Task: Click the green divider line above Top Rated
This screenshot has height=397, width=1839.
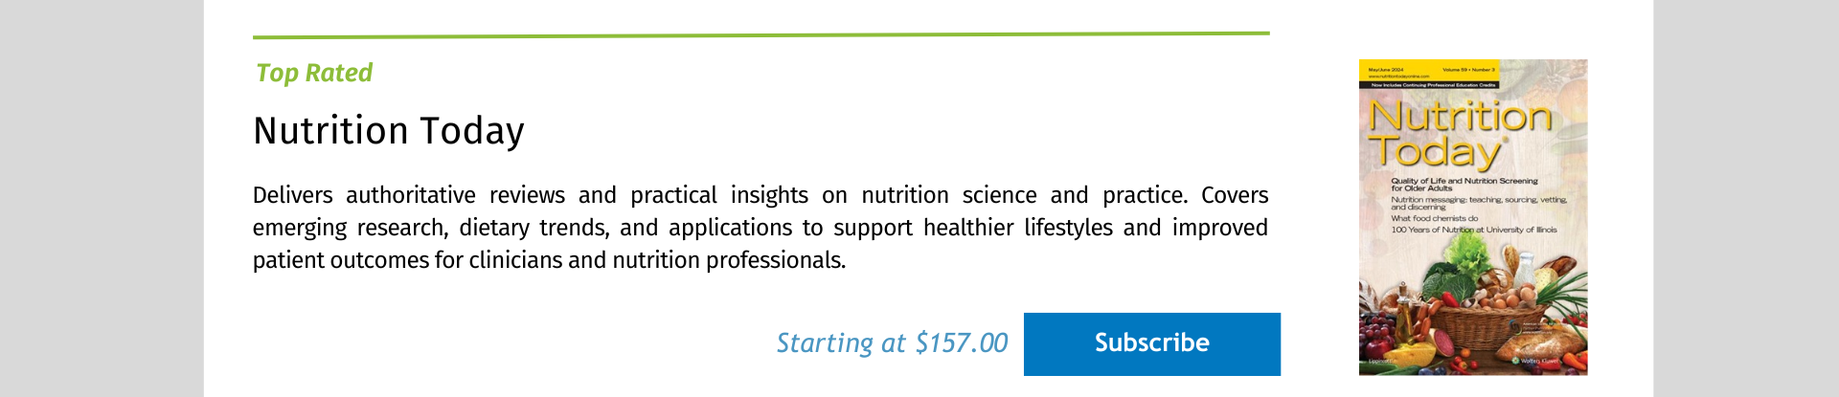Action: click(761, 35)
